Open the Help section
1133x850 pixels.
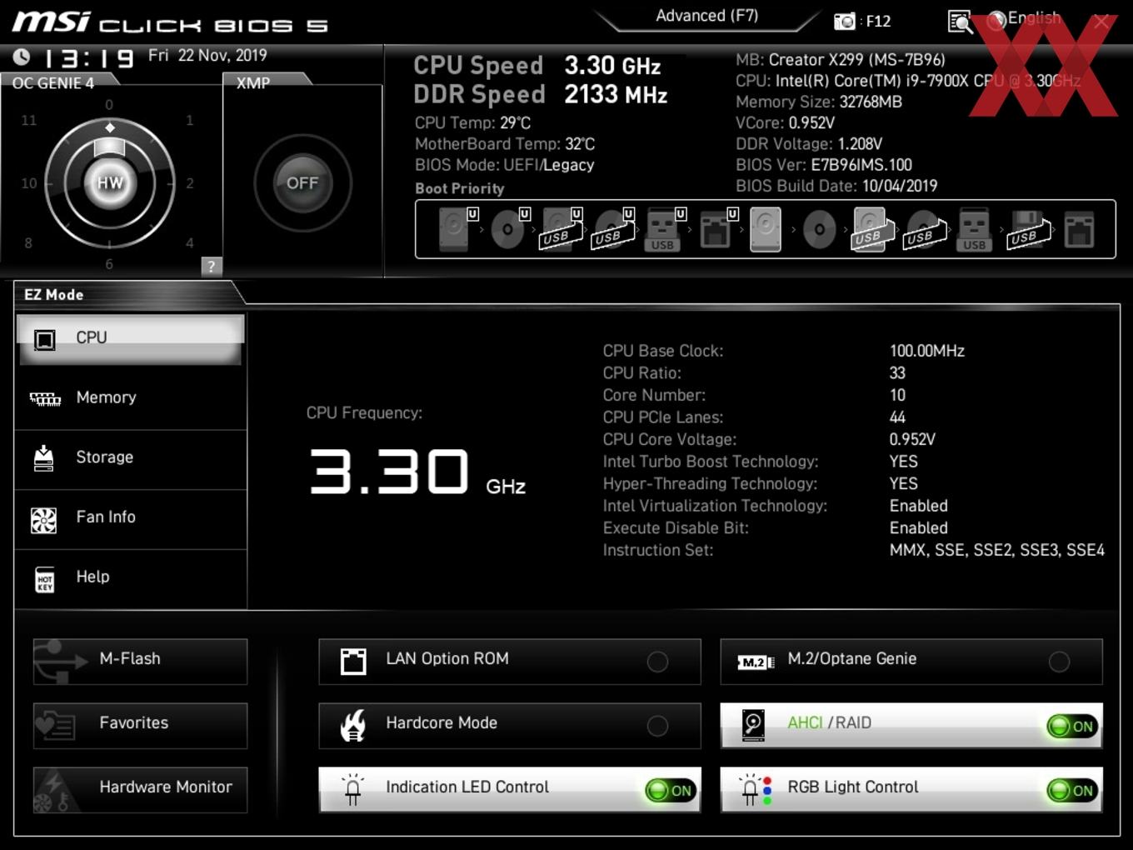click(131, 578)
